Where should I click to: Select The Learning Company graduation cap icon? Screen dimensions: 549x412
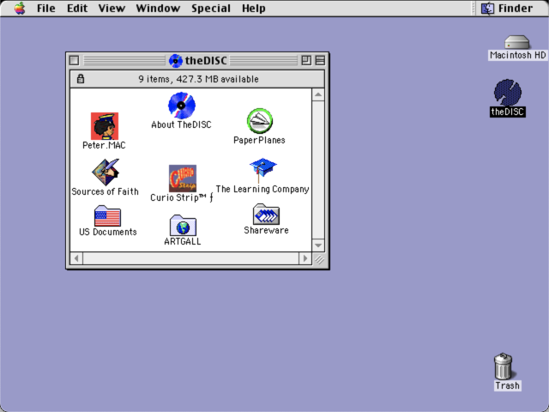coord(263,171)
